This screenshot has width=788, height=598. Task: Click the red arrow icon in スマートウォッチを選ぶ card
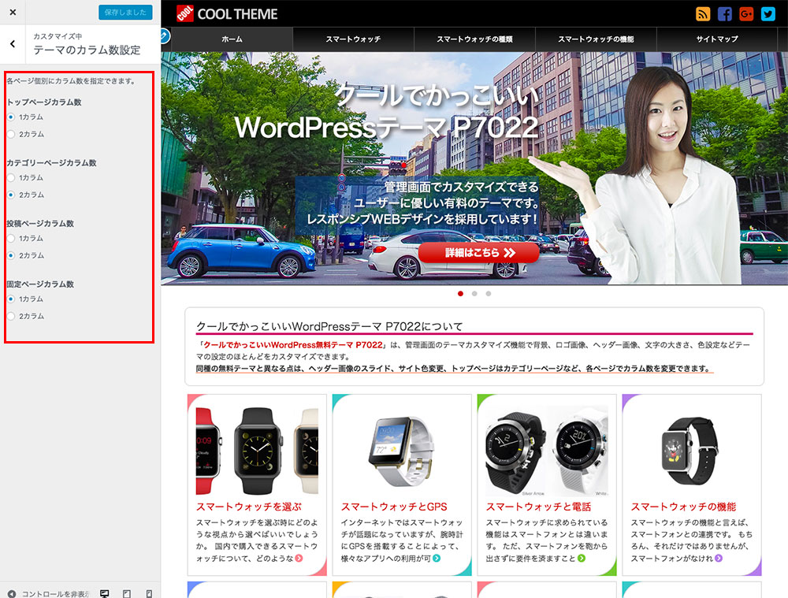pos(299,559)
